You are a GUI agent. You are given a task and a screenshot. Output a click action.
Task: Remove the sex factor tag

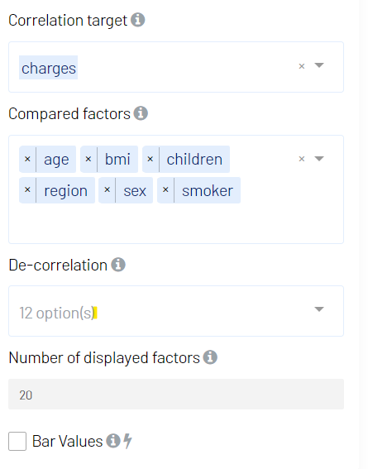tap(107, 190)
